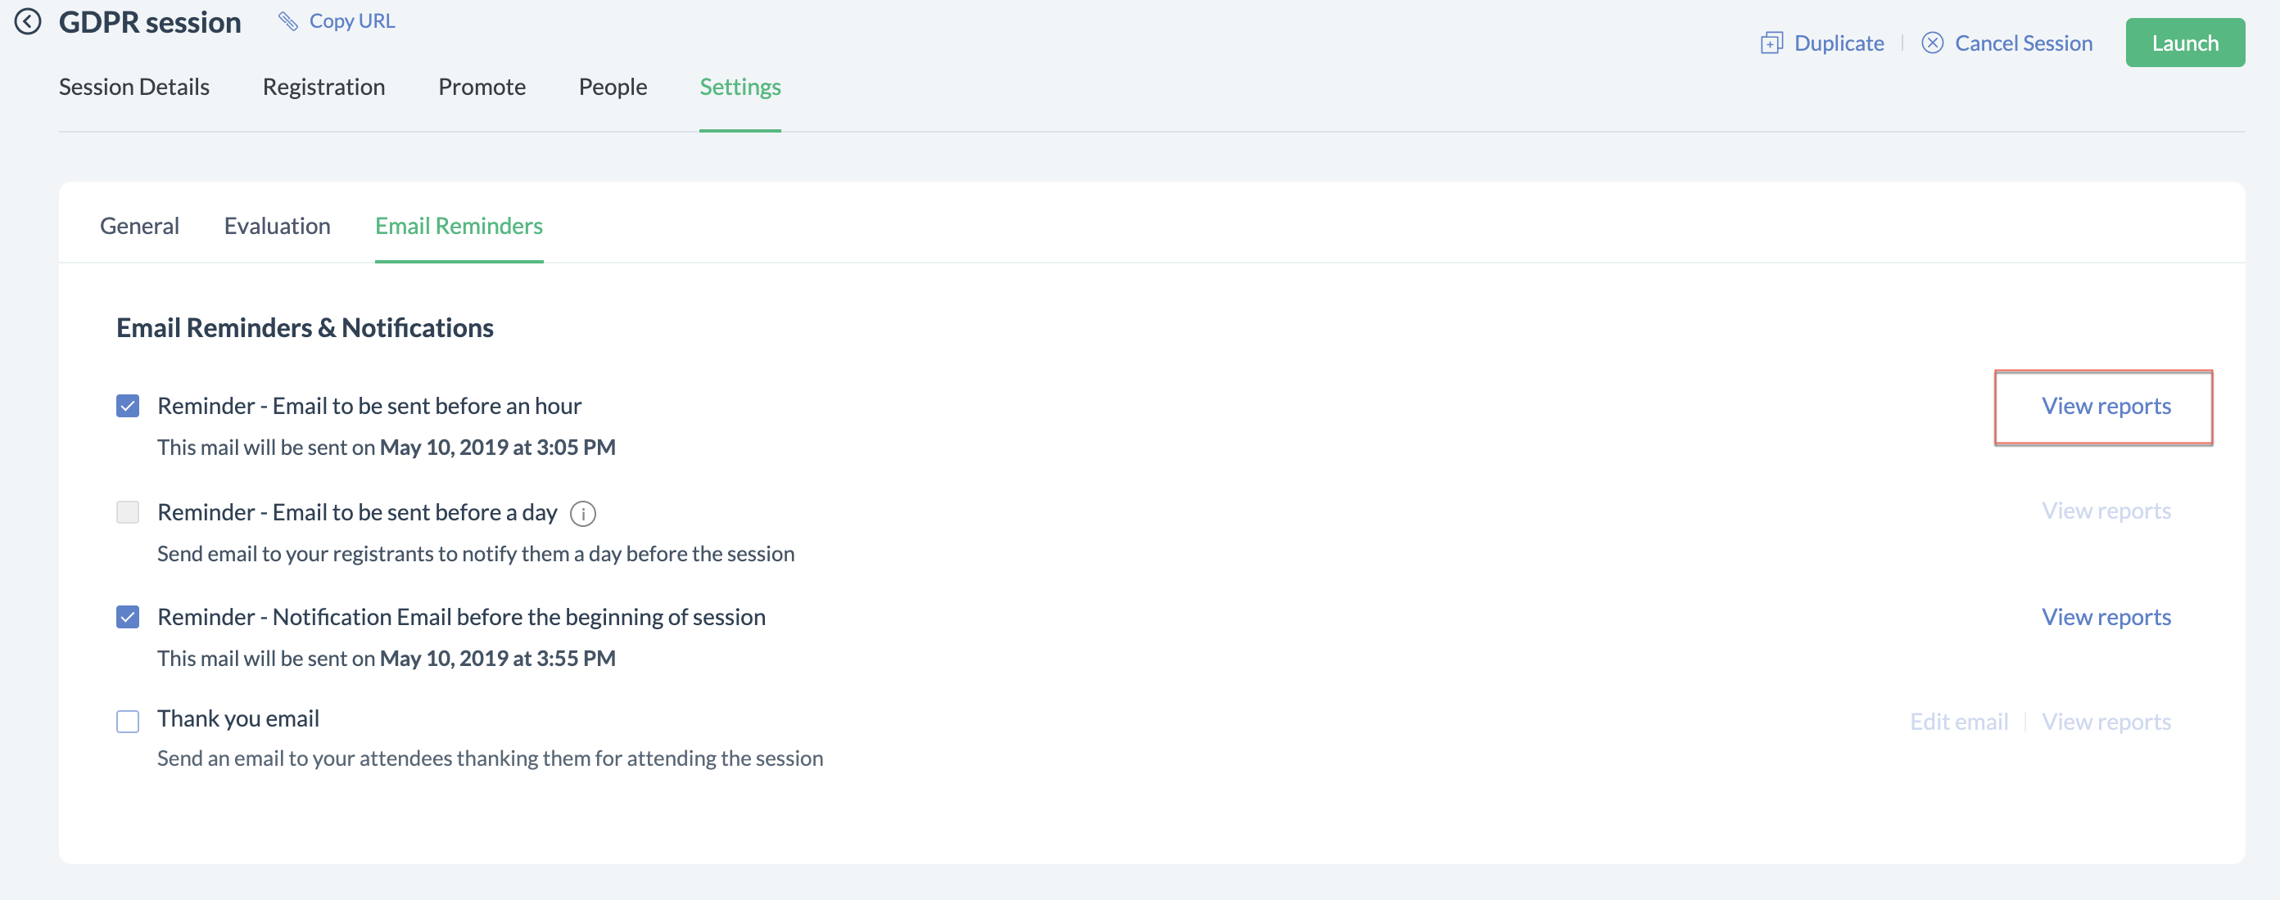This screenshot has height=900, width=2280.
Task: Open the People tab
Action: click(613, 87)
